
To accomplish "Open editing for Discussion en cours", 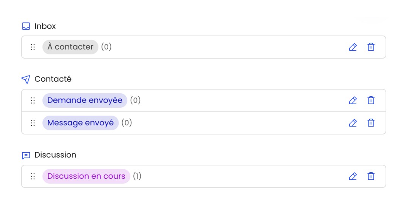I will click(x=353, y=176).
